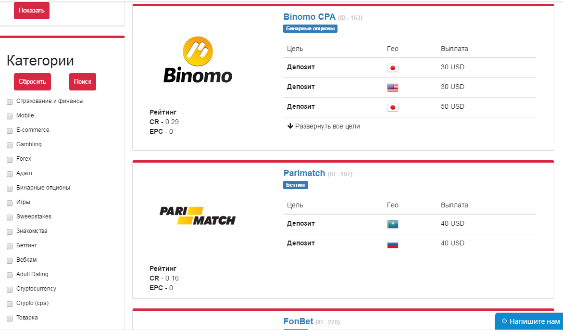Viewport: 563px width, 332px height.
Task: Tick the Cryptocurrency category checkbox
Action: point(10,289)
